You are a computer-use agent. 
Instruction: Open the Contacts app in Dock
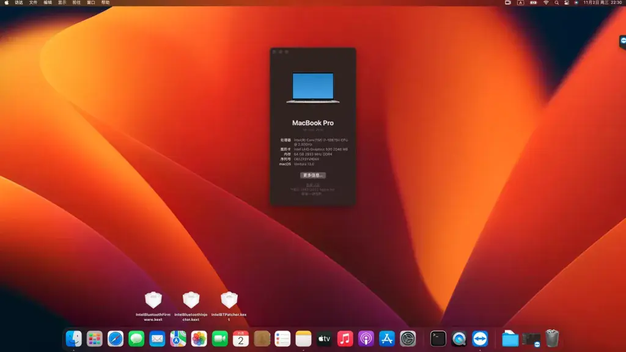point(262,339)
